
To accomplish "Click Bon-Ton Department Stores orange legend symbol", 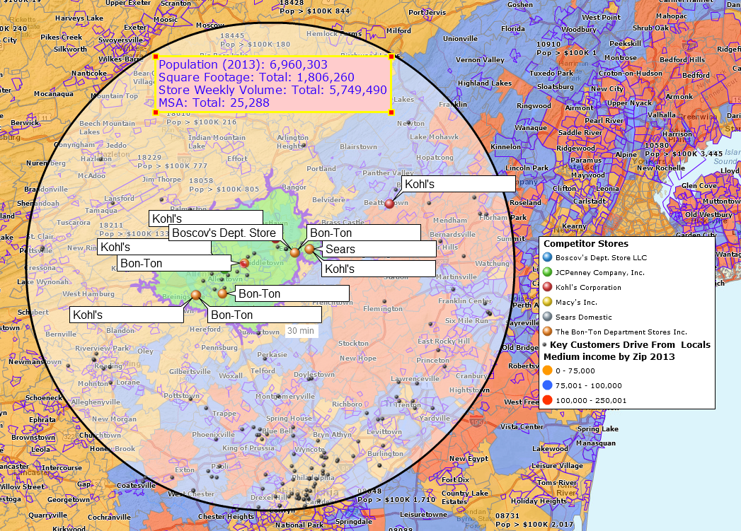I will click(547, 332).
